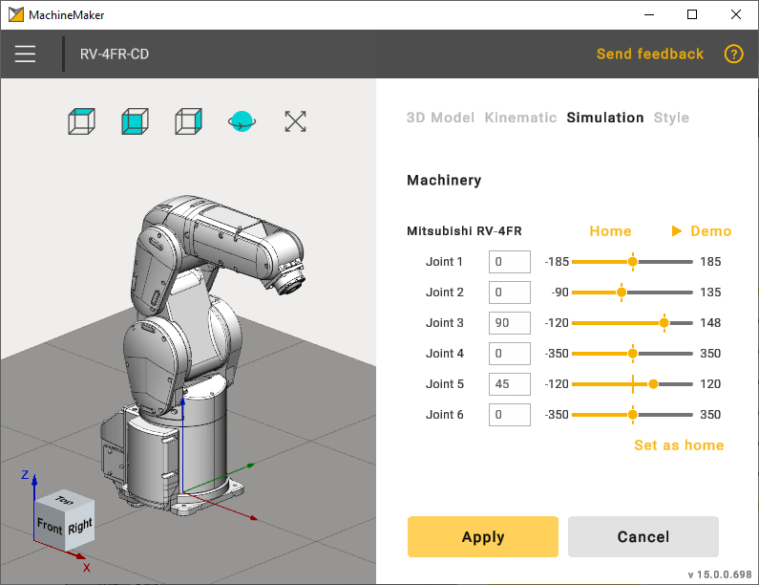Click the Cancel button
This screenshot has width=759, height=585.
tap(643, 536)
